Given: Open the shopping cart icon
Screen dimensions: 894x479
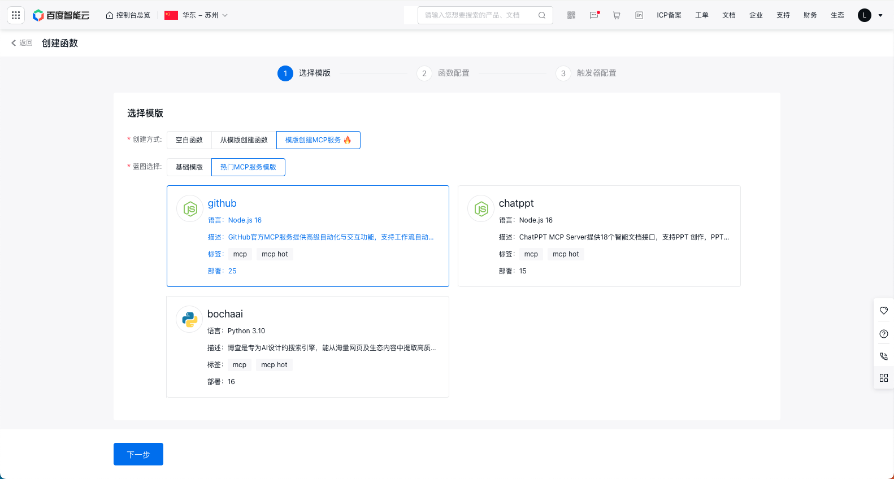Looking at the screenshot, I should pos(617,15).
